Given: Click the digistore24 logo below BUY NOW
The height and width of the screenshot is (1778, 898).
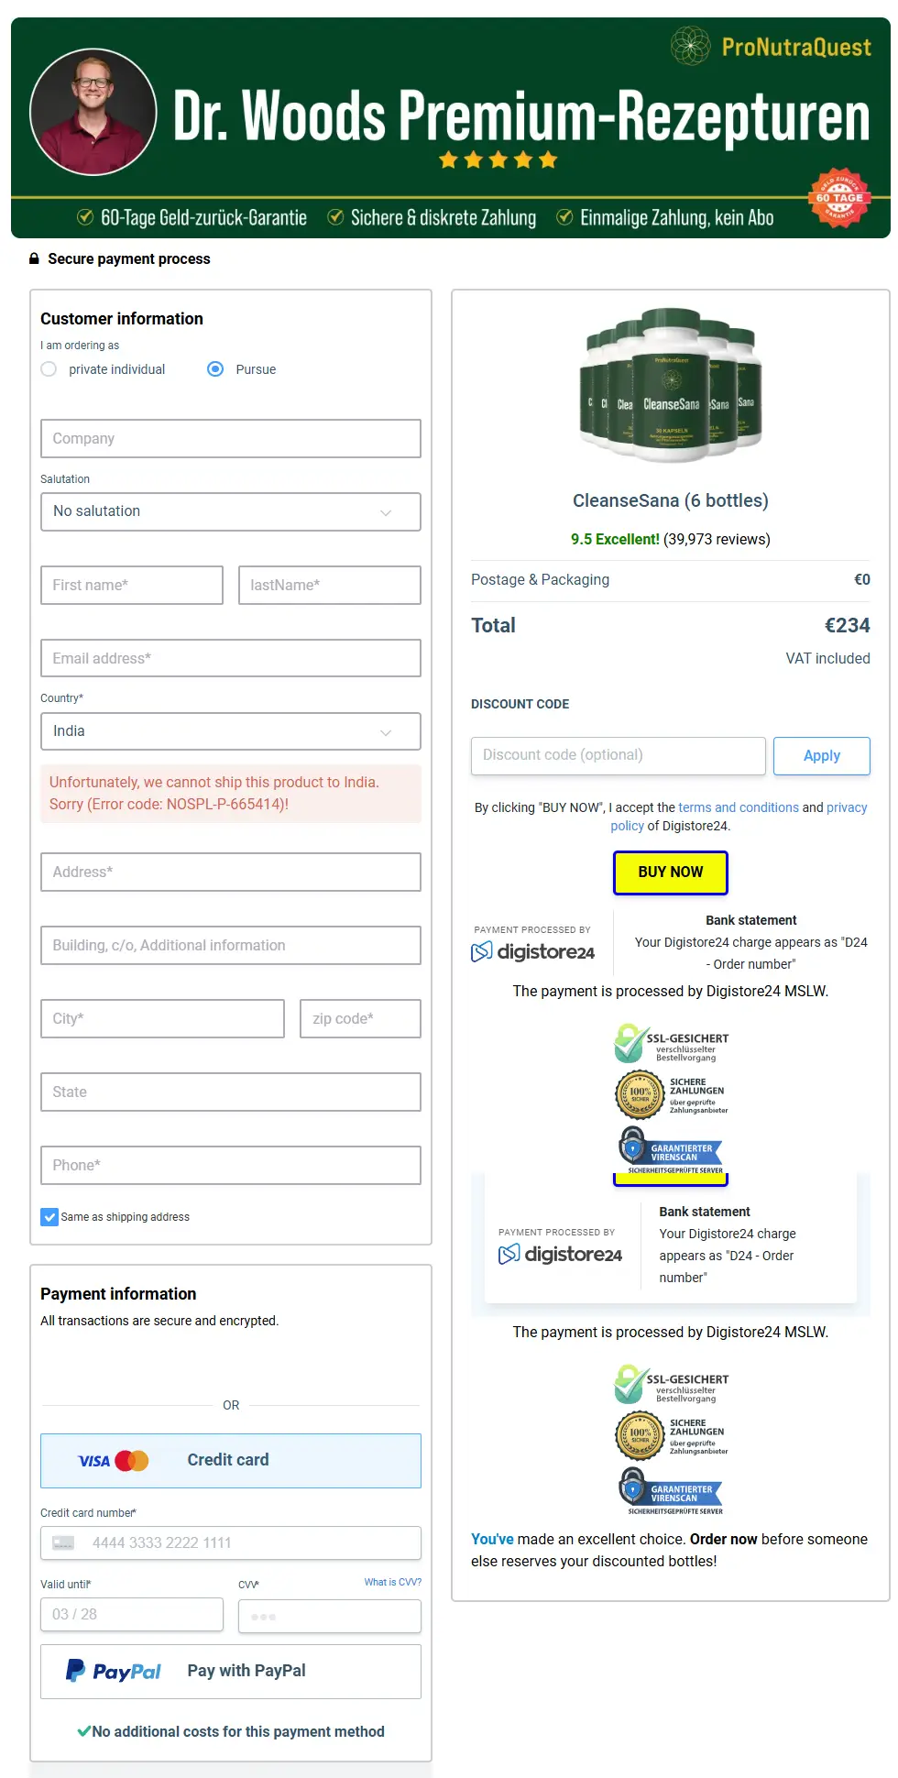Looking at the screenshot, I should 533,952.
